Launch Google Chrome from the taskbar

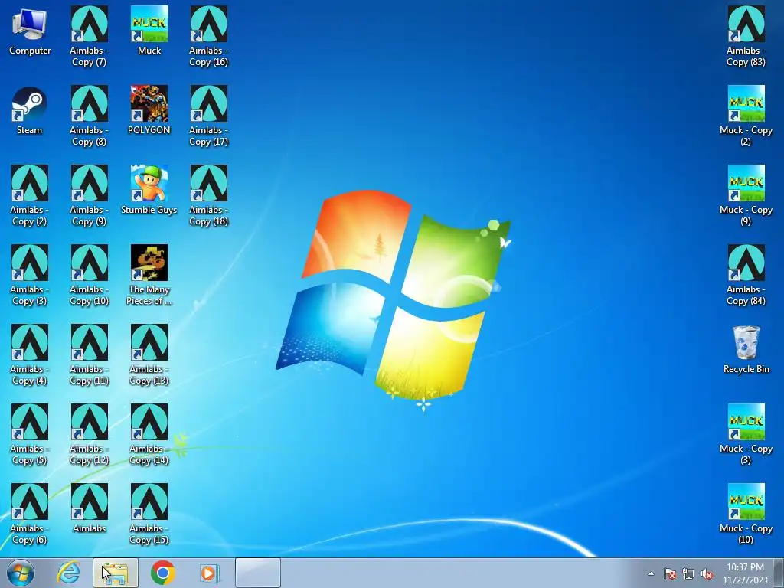pos(162,573)
